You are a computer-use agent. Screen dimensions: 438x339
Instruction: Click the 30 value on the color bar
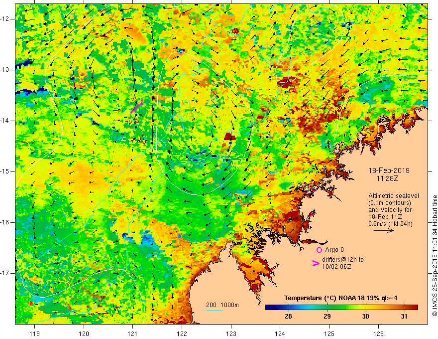click(365, 317)
